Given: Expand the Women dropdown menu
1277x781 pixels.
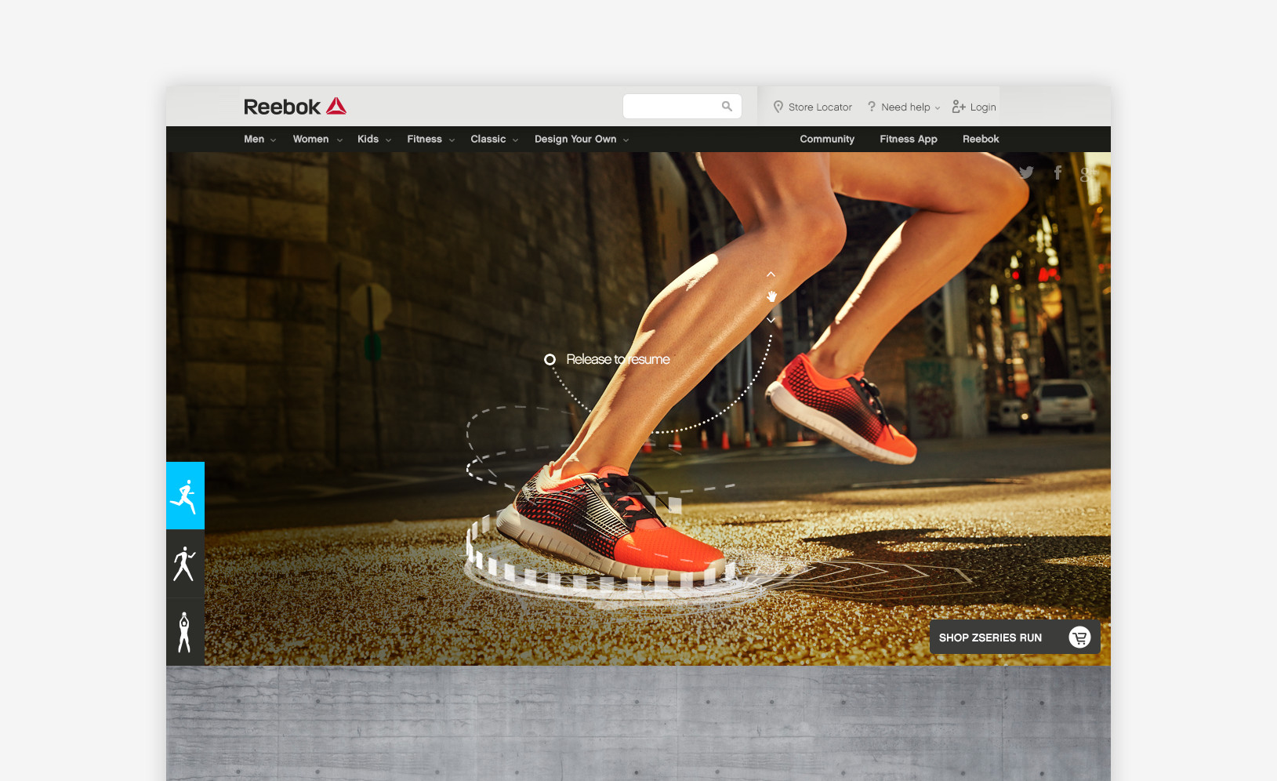Looking at the screenshot, I should [317, 140].
